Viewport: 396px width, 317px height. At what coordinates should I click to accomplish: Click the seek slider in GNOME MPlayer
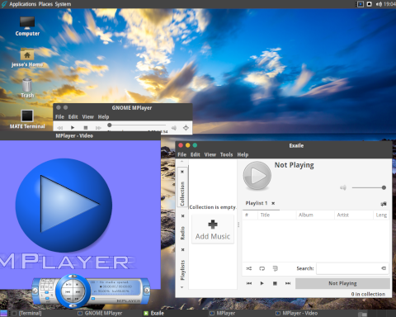137,125
